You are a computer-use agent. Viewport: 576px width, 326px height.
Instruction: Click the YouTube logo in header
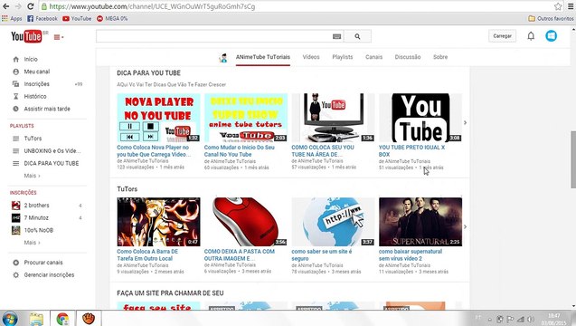[26, 36]
